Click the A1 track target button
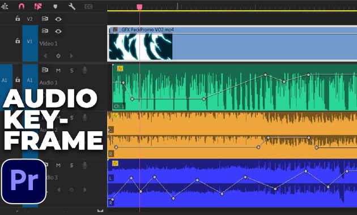Screen dimensions: 357x215 point(30,80)
